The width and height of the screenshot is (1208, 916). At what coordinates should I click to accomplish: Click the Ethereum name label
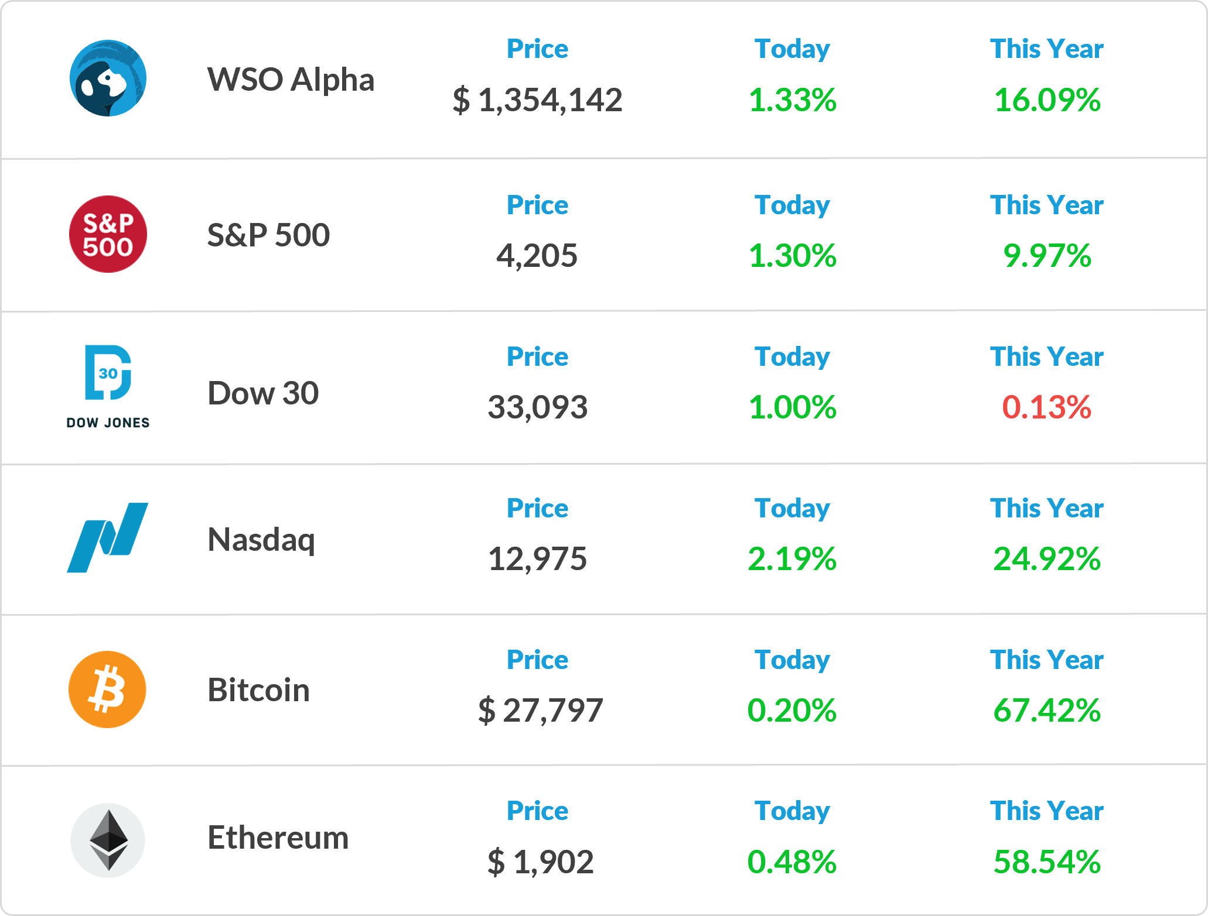coord(278,838)
